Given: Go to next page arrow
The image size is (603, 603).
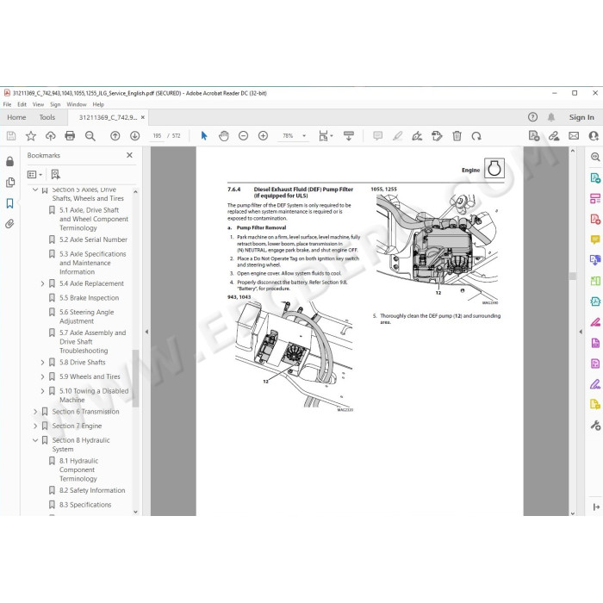Looking at the screenshot, I should [134, 136].
